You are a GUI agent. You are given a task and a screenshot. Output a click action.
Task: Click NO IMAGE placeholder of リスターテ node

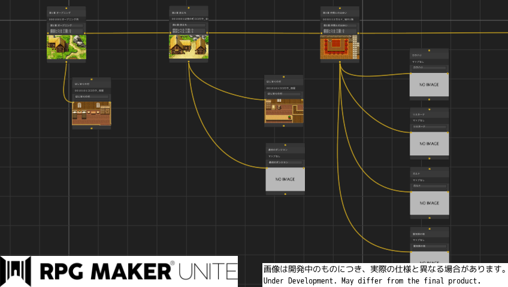[x=430, y=144]
